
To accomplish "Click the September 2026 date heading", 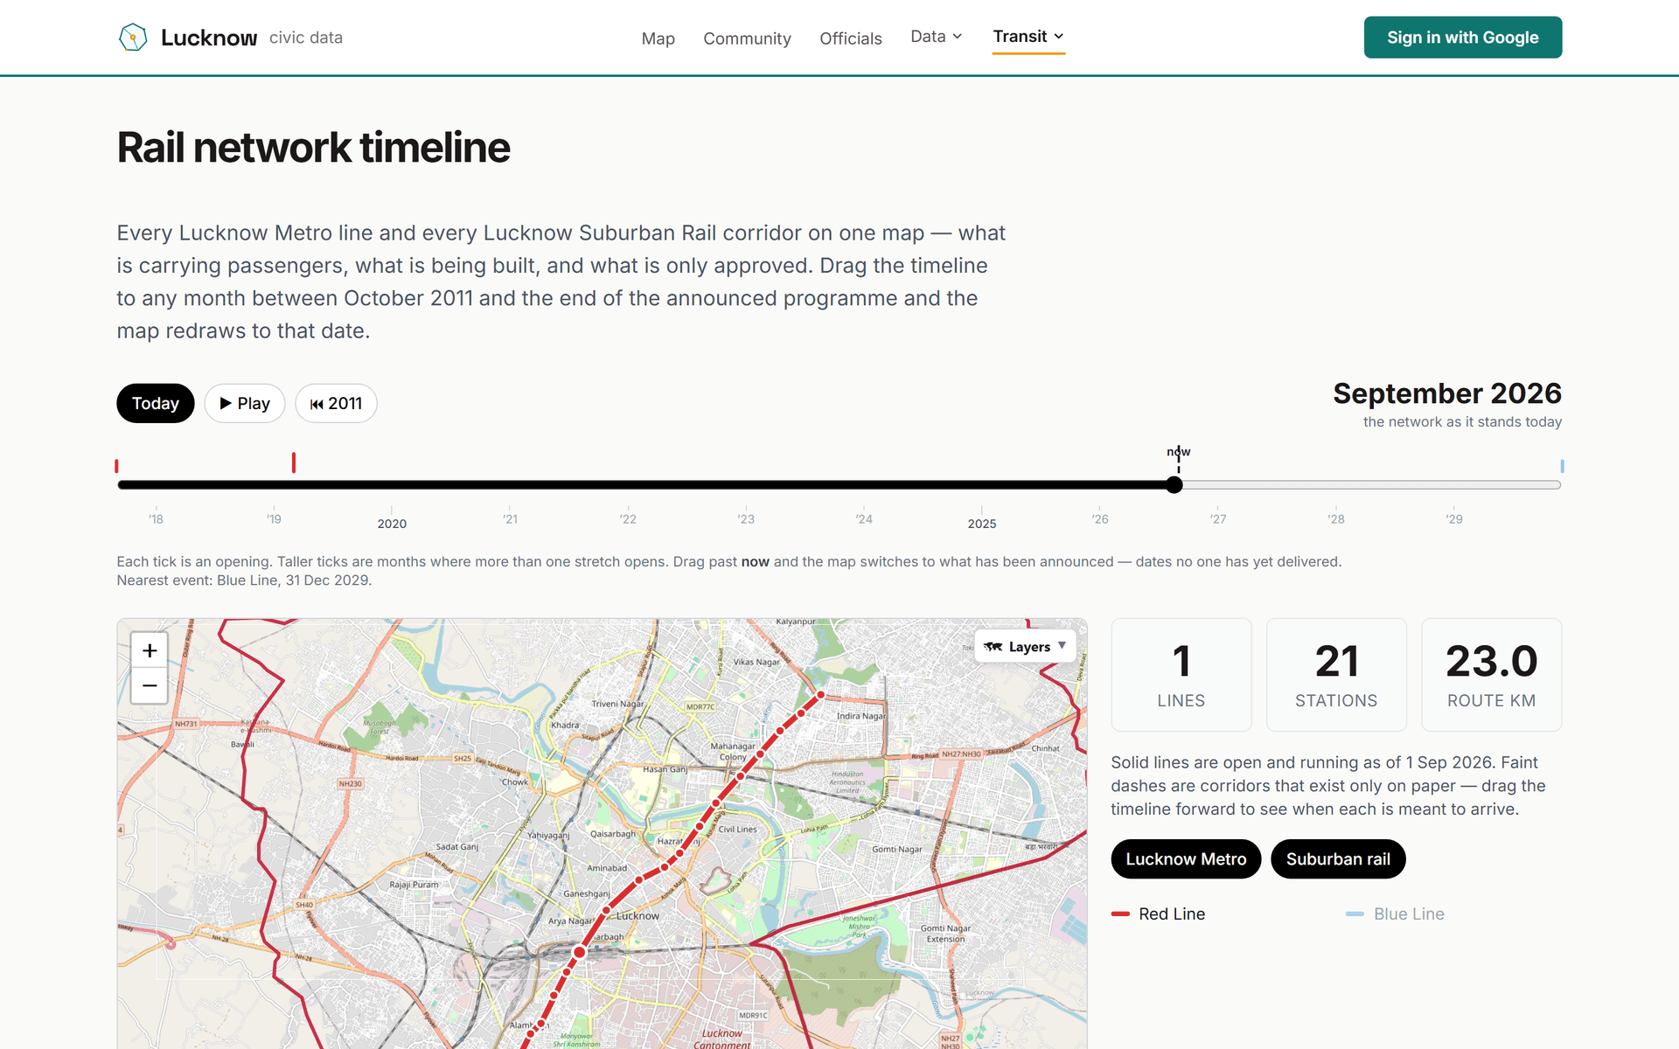I will (1447, 393).
